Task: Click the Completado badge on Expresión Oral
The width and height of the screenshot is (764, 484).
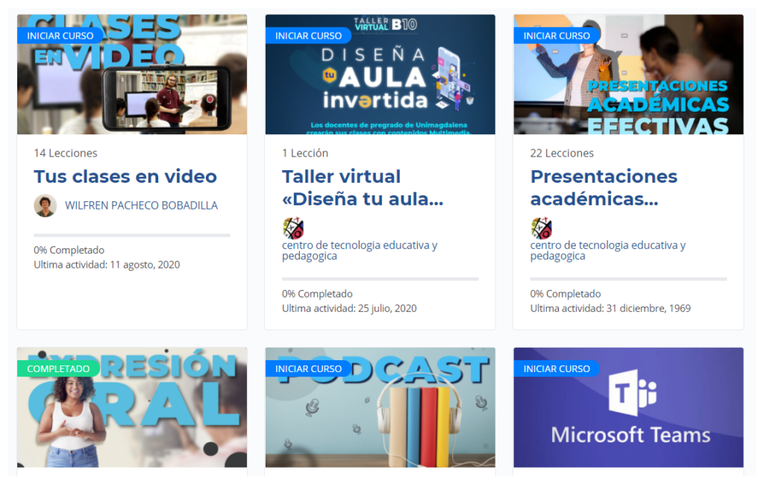Action: click(58, 368)
